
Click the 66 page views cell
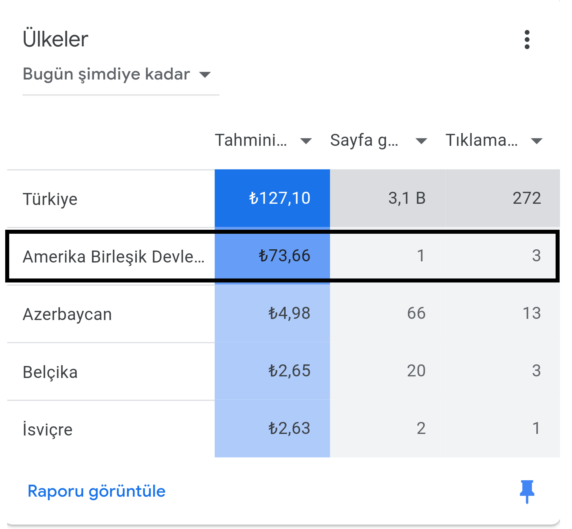tap(388, 314)
